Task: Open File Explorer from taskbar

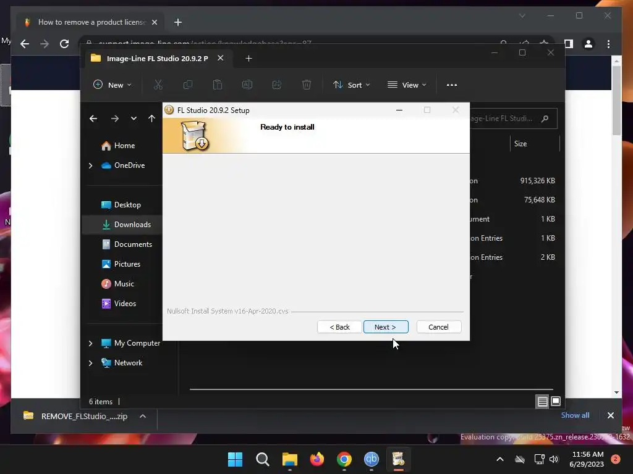Action: point(289,459)
